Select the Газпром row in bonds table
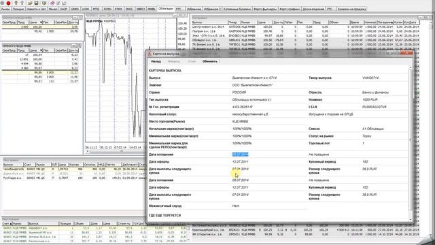435x245 pixels. [305, 31]
